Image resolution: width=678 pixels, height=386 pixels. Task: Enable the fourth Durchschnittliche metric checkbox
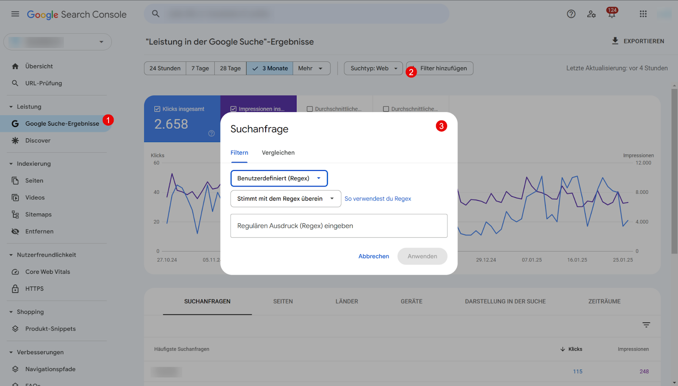(386, 109)
